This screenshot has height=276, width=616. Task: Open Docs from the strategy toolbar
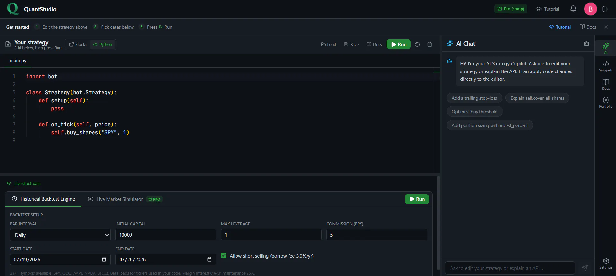pyautogui.click(x=374, y=44)
